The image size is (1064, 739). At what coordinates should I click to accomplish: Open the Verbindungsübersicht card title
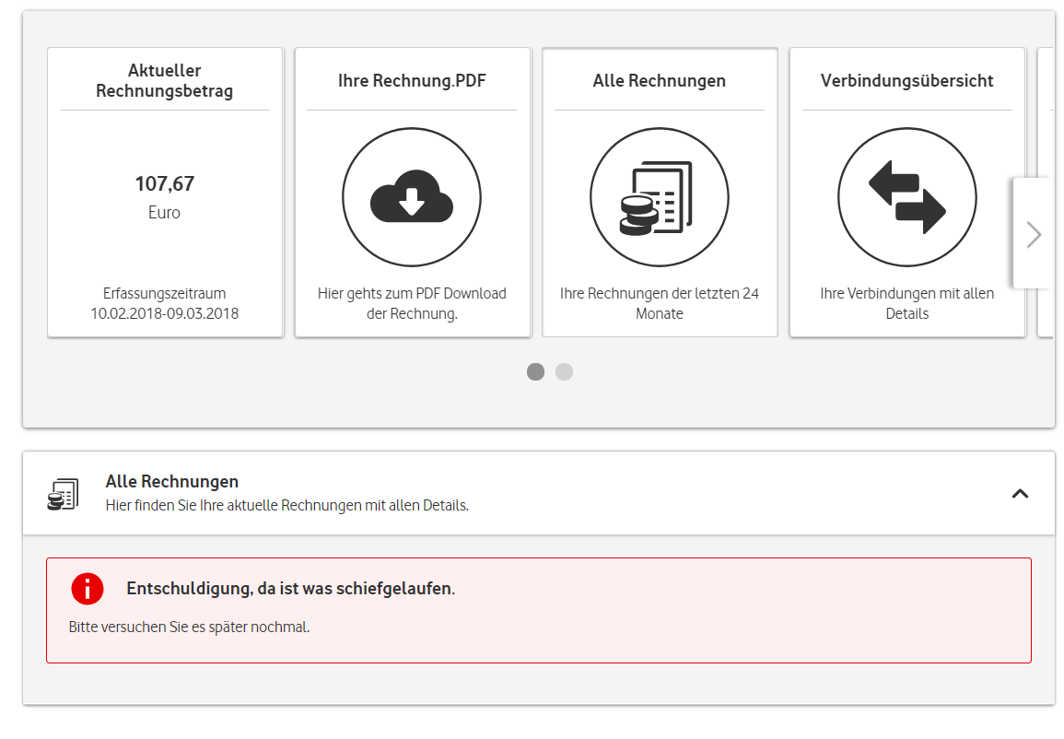point(906,81)
